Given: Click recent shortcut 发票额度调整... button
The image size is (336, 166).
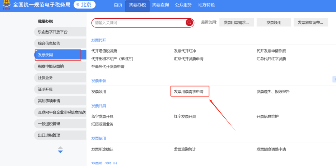Looking at the screenshot, I should coord(310,22).
